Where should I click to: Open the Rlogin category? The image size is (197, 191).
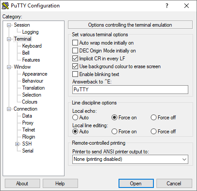(29, 137)
